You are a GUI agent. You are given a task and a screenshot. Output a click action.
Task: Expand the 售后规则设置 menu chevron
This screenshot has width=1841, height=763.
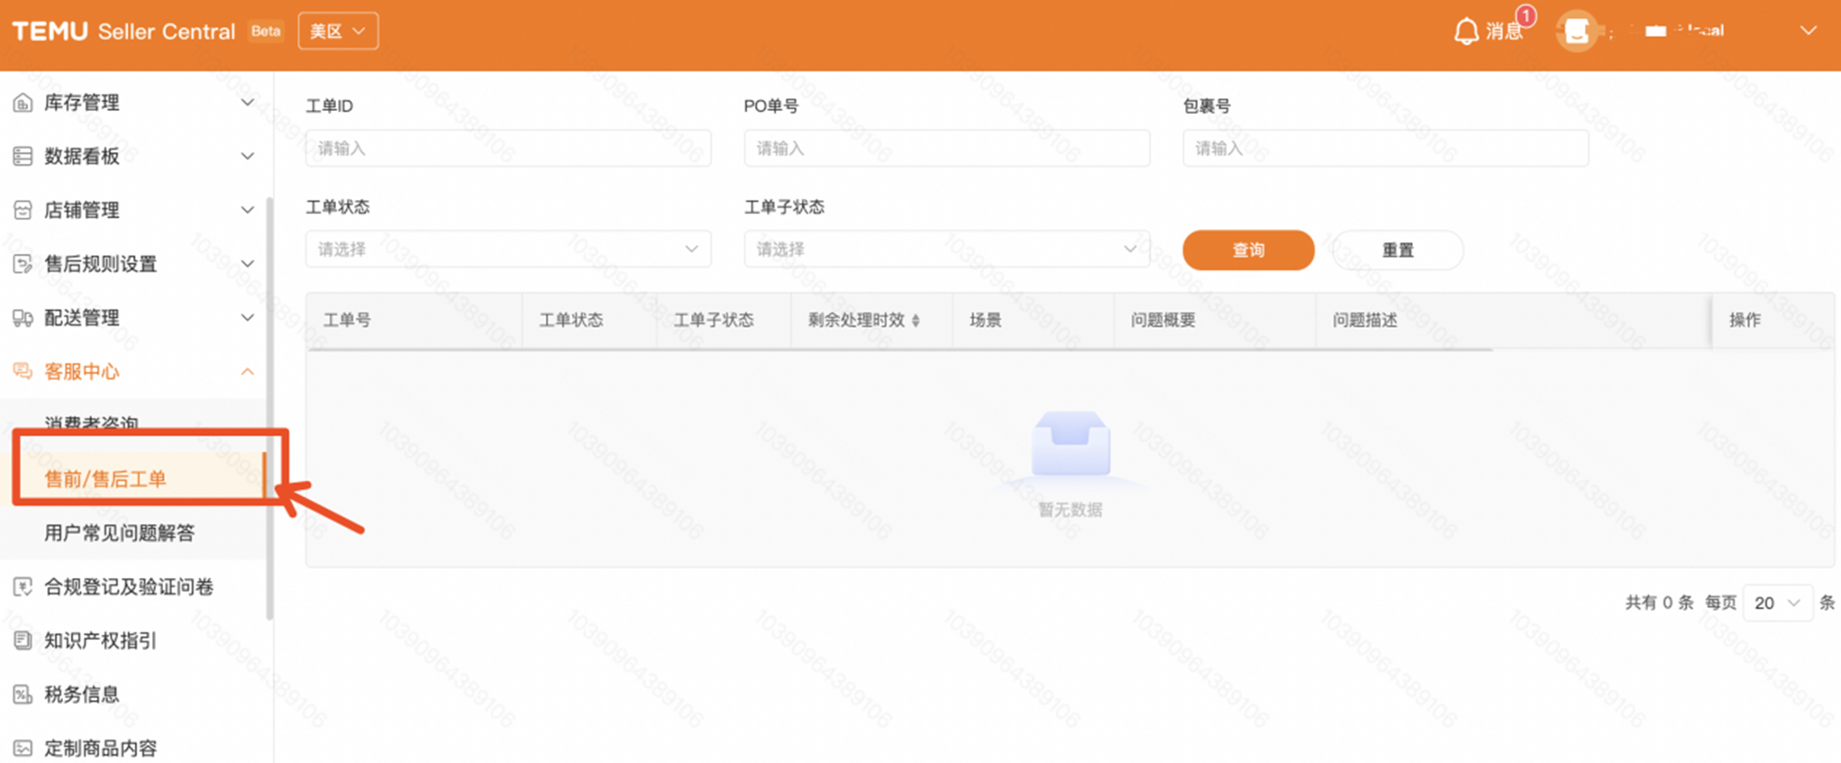[247, 264]
